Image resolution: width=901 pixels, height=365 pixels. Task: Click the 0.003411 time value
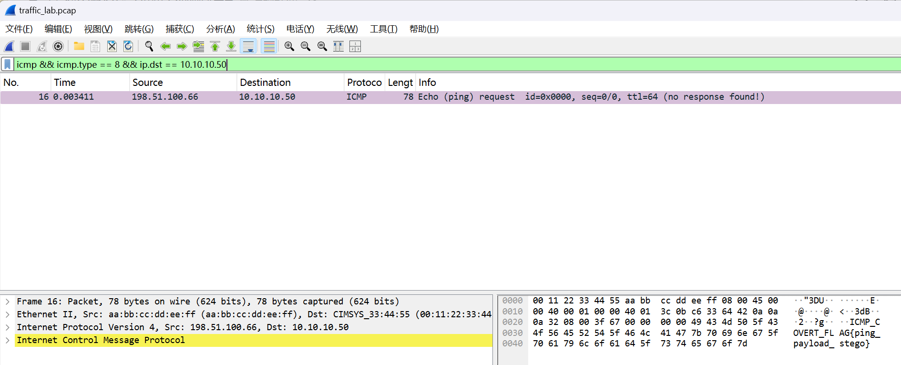pos(73,97)
